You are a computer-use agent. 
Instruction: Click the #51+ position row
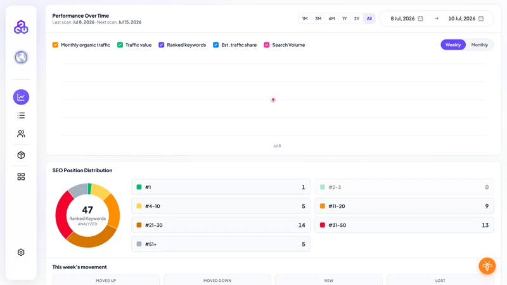(221, 244)
